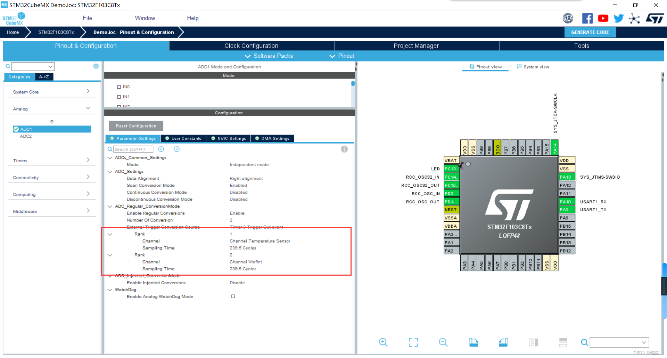Open the Software Packs dropdown
The height and width of the screenshot is (358, 667).
269,56
